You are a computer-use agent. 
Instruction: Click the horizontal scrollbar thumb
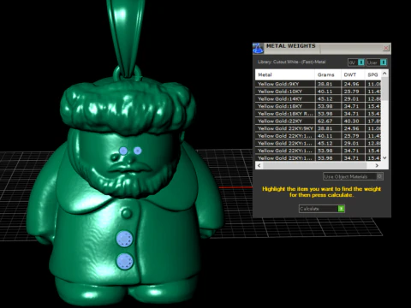pyautogui.click(x=315, y=165)
